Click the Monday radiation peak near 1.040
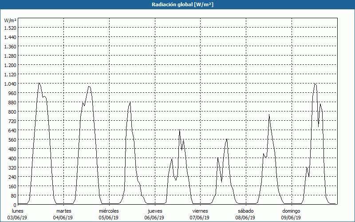The width and height of the screenshot is (355, 222). (x=39, y=83)
